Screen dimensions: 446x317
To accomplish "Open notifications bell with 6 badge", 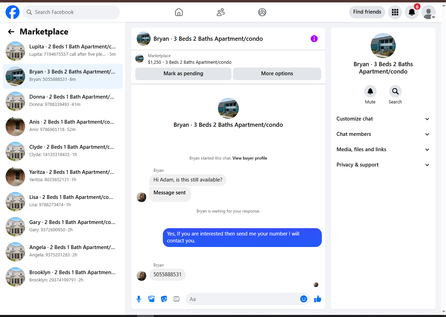I will coord(412,12).
